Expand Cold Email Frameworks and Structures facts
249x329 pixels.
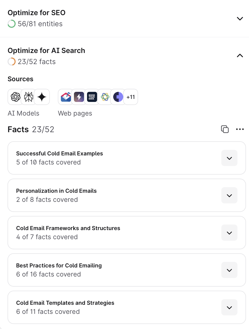point(229,233)
